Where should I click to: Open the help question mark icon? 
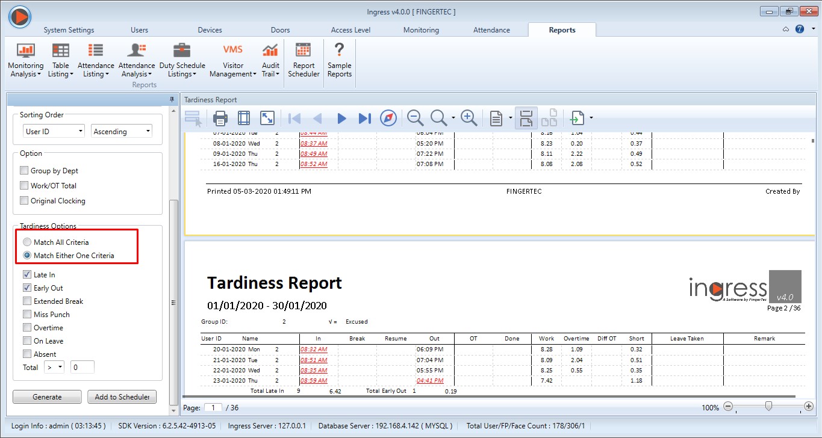[799, 29]
